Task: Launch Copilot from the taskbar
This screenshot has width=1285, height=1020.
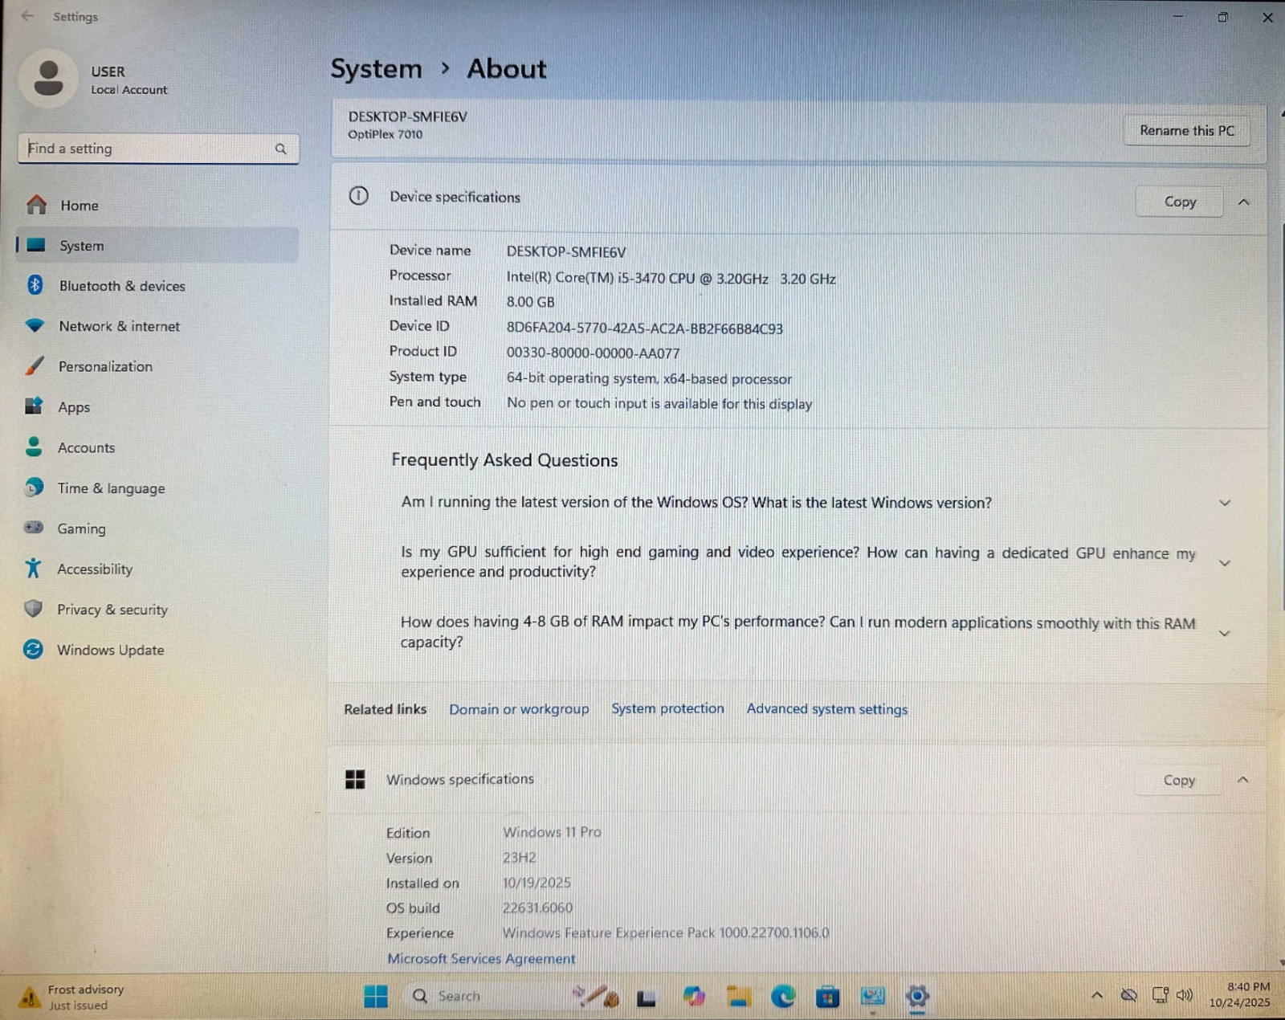Action: pos(694,997)
